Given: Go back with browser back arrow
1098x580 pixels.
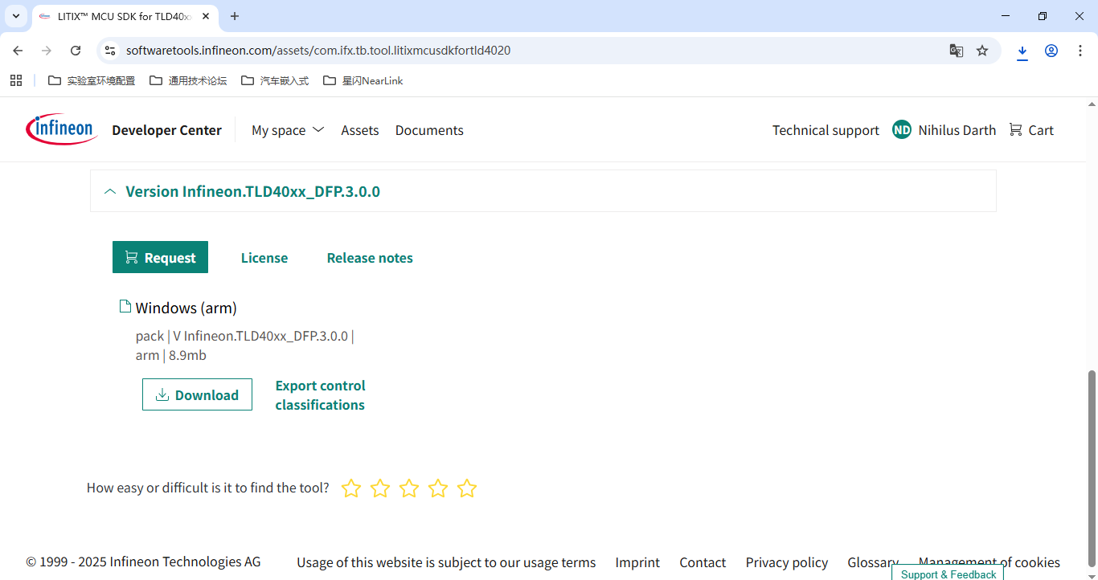Looking at the screenshot, I should [x=18, y=51].
